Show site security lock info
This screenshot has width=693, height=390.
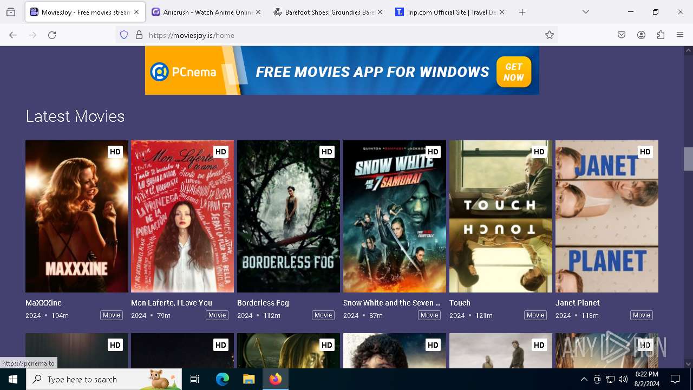pyautogui.click(x=139, y=35)
